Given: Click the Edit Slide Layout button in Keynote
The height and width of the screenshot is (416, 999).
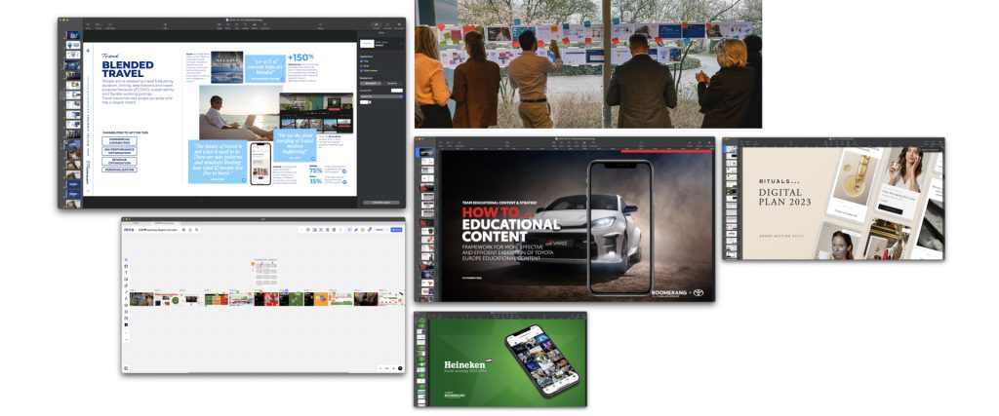Looking at the screenshot, I should [x=381, y=202].
